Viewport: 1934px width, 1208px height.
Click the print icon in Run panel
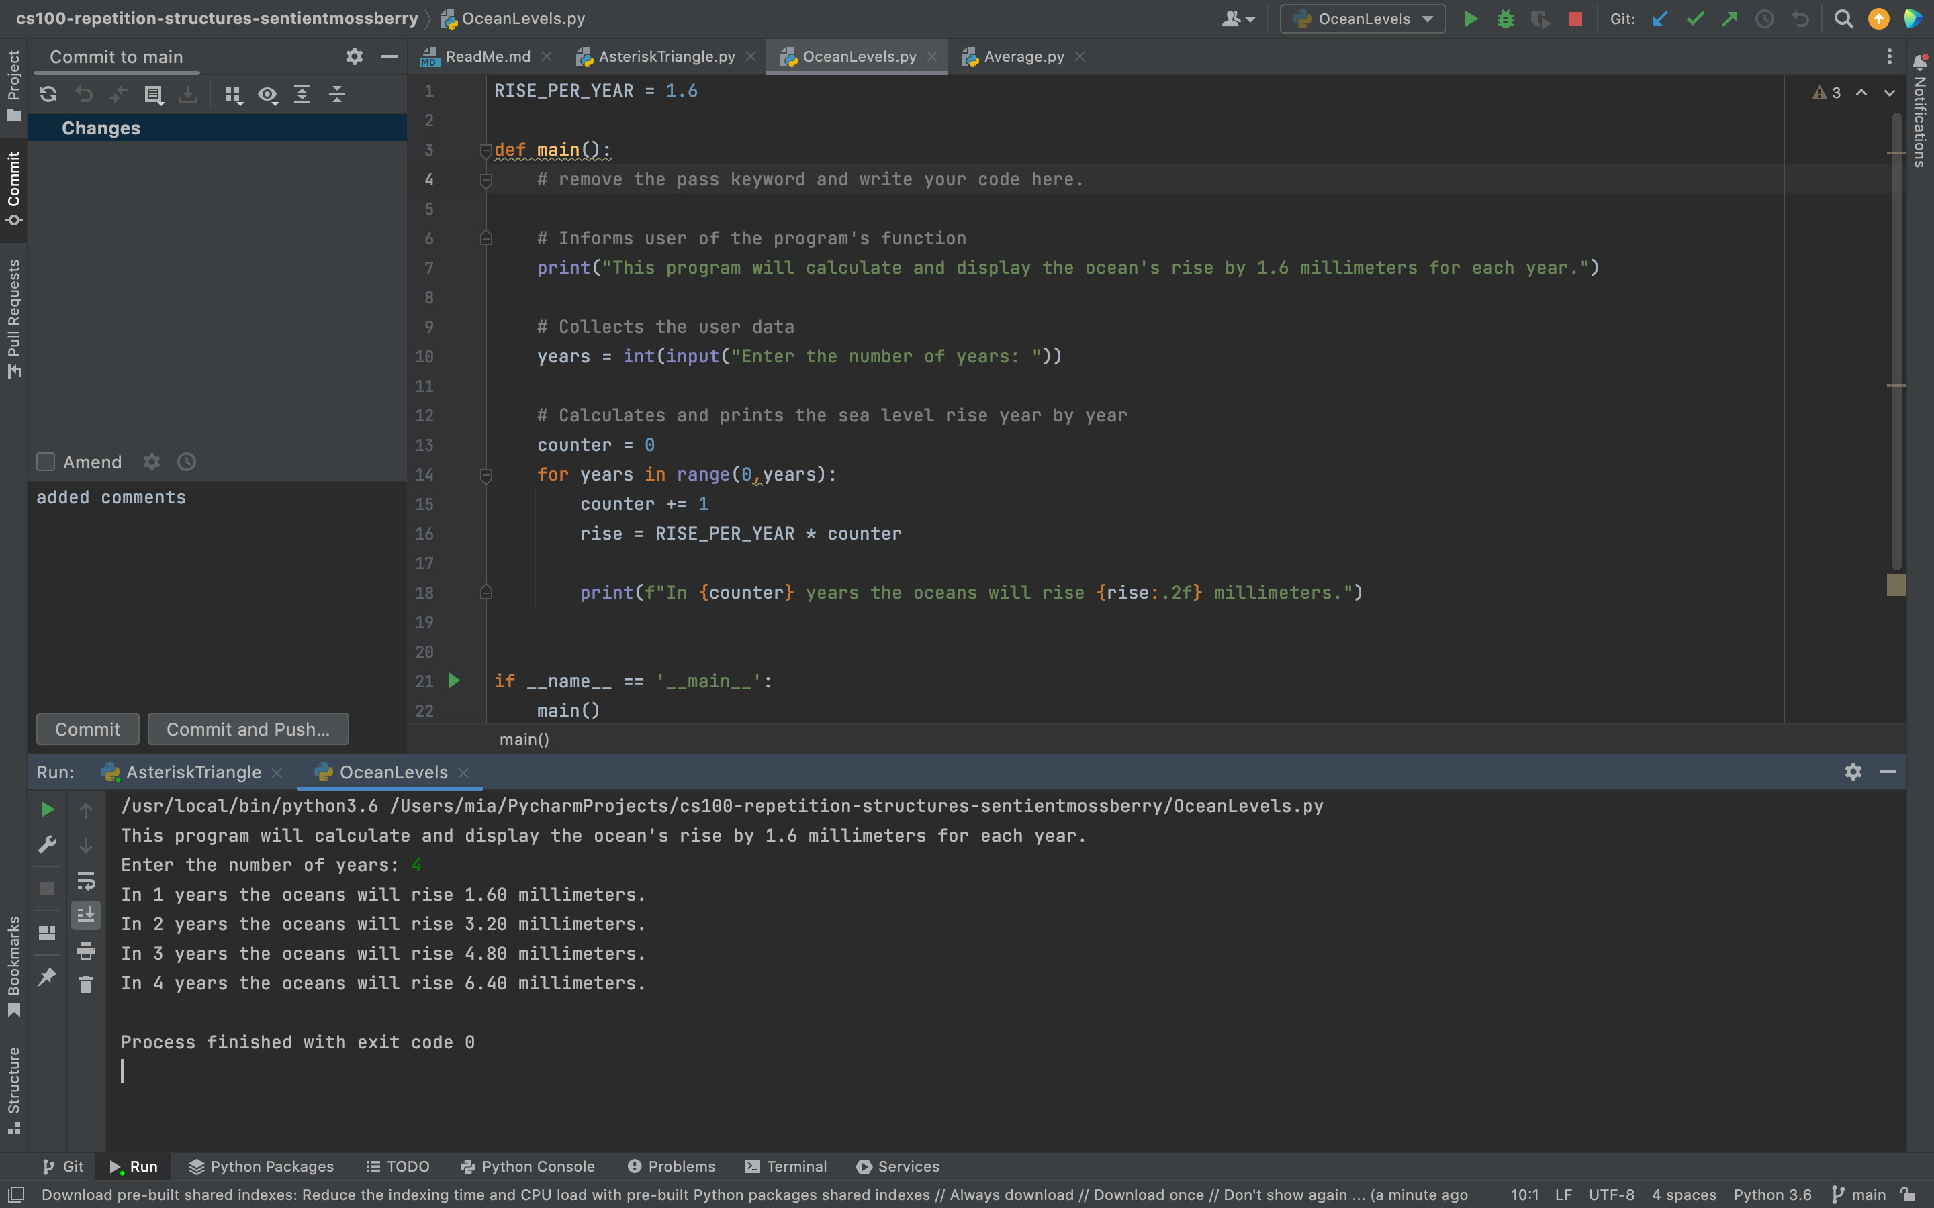(x=85, y=950)
